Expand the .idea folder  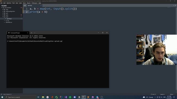tap(3, 10)
